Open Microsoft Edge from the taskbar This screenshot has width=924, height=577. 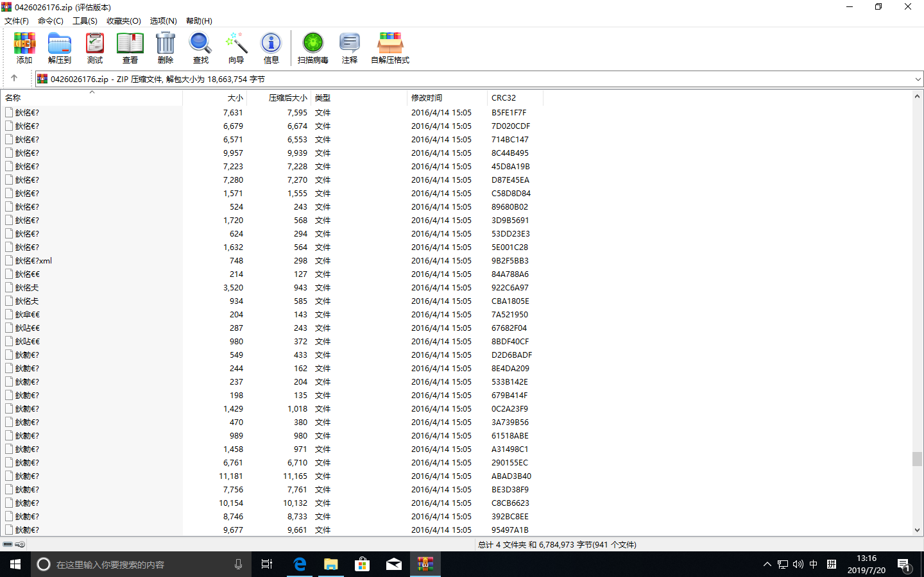300,564
